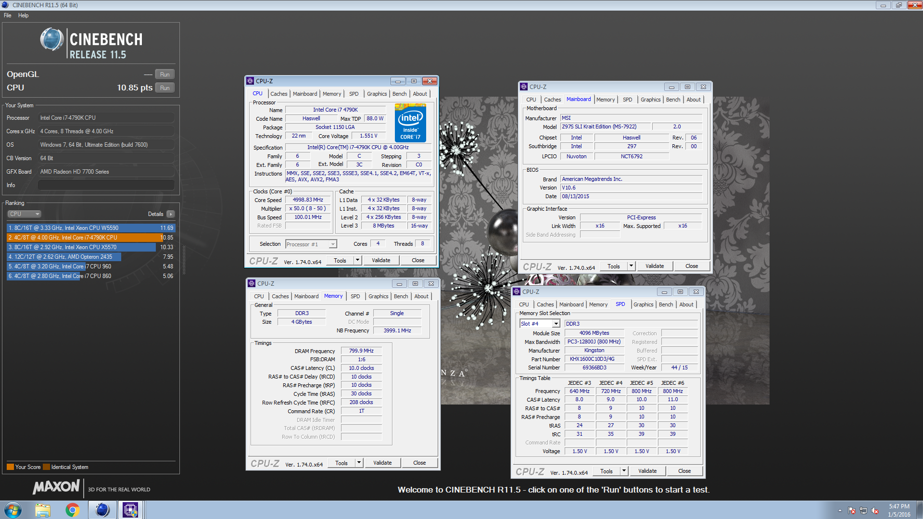Click the Cinebench logo sphere

(51, 39)
